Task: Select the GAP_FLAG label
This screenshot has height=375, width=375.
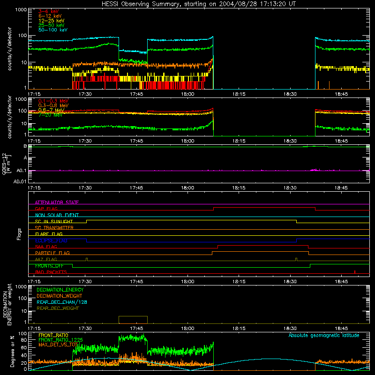Action: (x=46, y=209)
